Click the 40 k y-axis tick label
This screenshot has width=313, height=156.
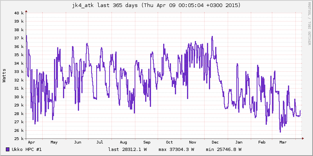19,13
